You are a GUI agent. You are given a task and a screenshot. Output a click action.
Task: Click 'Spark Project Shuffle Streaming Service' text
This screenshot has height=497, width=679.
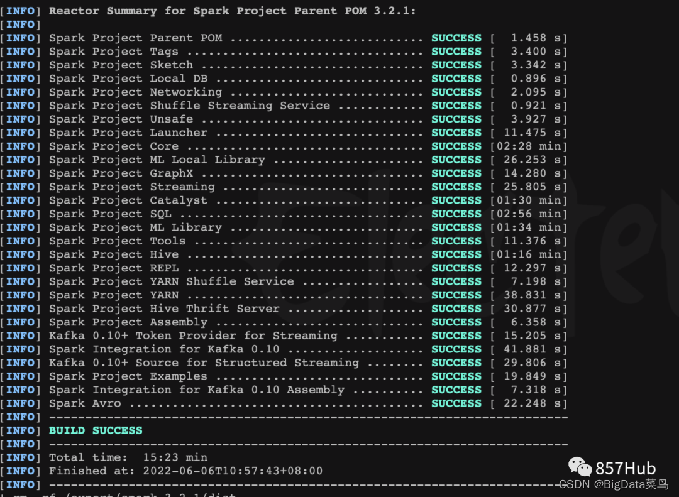[x=189, y=106]
